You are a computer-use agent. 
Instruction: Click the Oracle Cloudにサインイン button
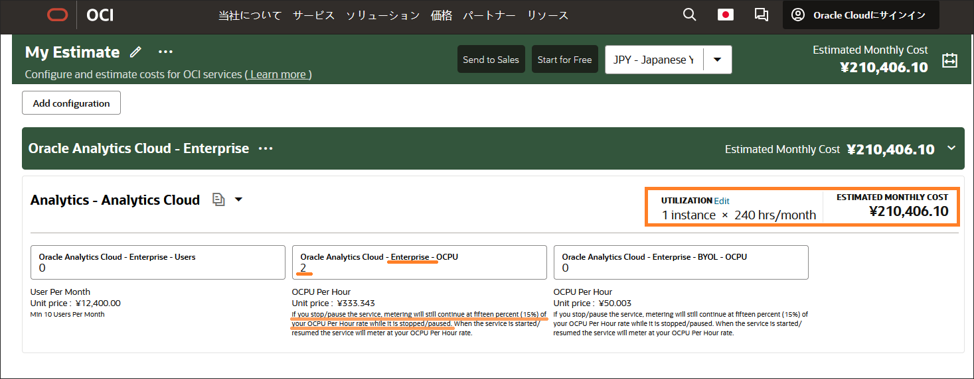point(861,15)
